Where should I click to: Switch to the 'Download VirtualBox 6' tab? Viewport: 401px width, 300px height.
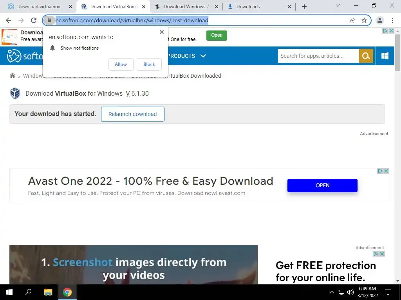pos(114,7)
